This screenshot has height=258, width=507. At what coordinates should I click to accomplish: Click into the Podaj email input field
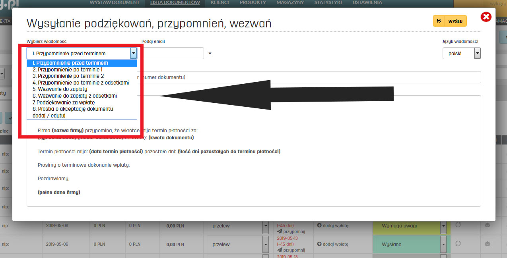pyautogui.click(x=173, y=53)
